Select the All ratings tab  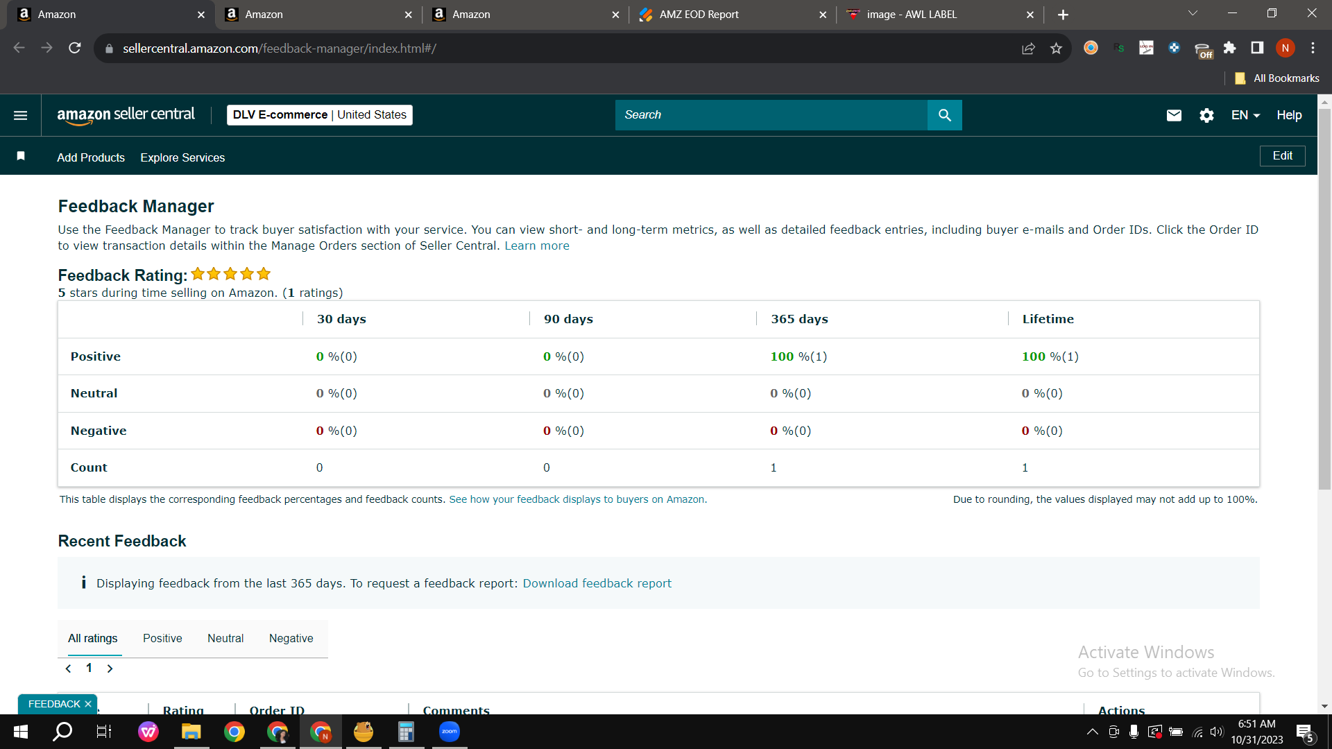tap(92, 639)
